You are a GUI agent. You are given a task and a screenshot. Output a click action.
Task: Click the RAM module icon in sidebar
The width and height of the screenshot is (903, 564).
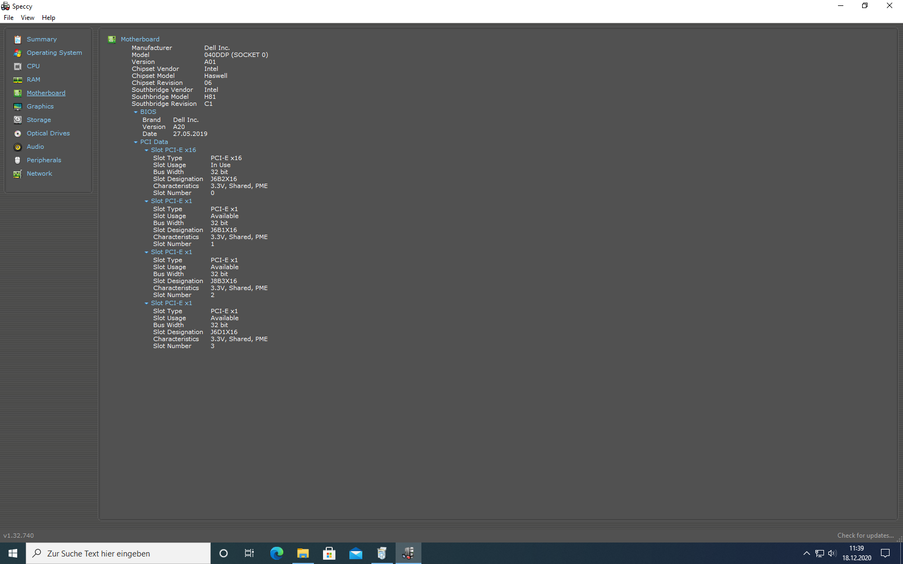pos(18,80)
